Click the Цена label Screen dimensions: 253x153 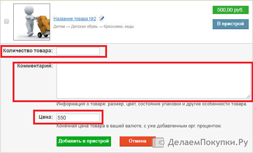(x=46, y=117)
